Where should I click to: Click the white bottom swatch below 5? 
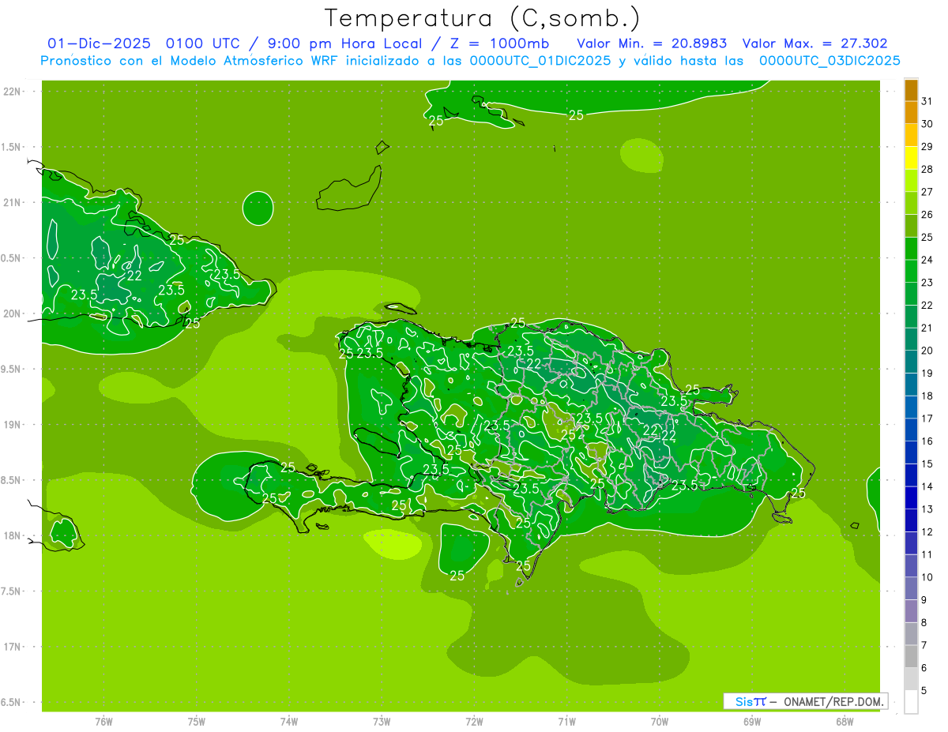coord(911,702)
